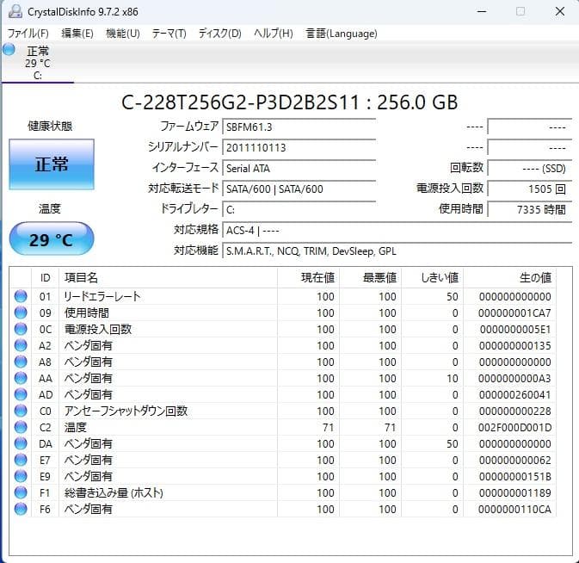Image resolution: width=579 pixels, height=563 pixels.
Task: Click the 最悪値 column header
Action: pos(370,277)
